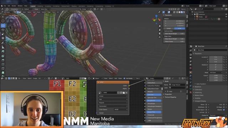Toggle Empty object visibility eye
This screenshot has height=128, width=228.
pyautogui.click(x=226, y=17)
